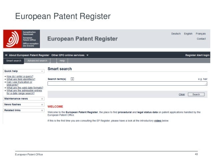Select the Smart search tab
The image size is (213, 159).
pos(14,61)
